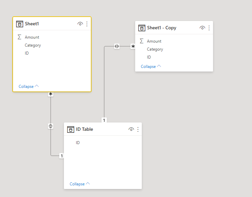Open more options menu on Sheet1
Image resolution: width=252 pixels, height=197 pixels.
[x=87, y=24]
